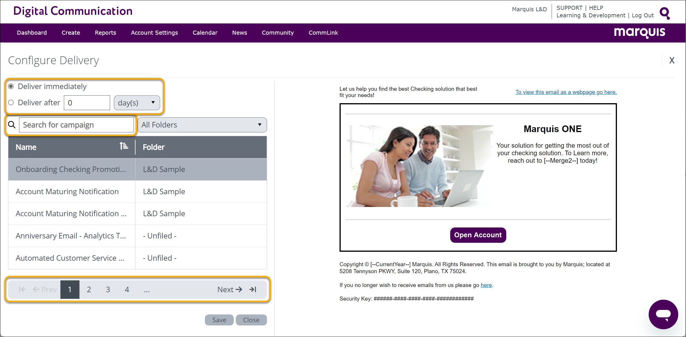Click Unfiled folder cell for Anniversary Email
686x337 pixels.
click(x=201, y=236)
